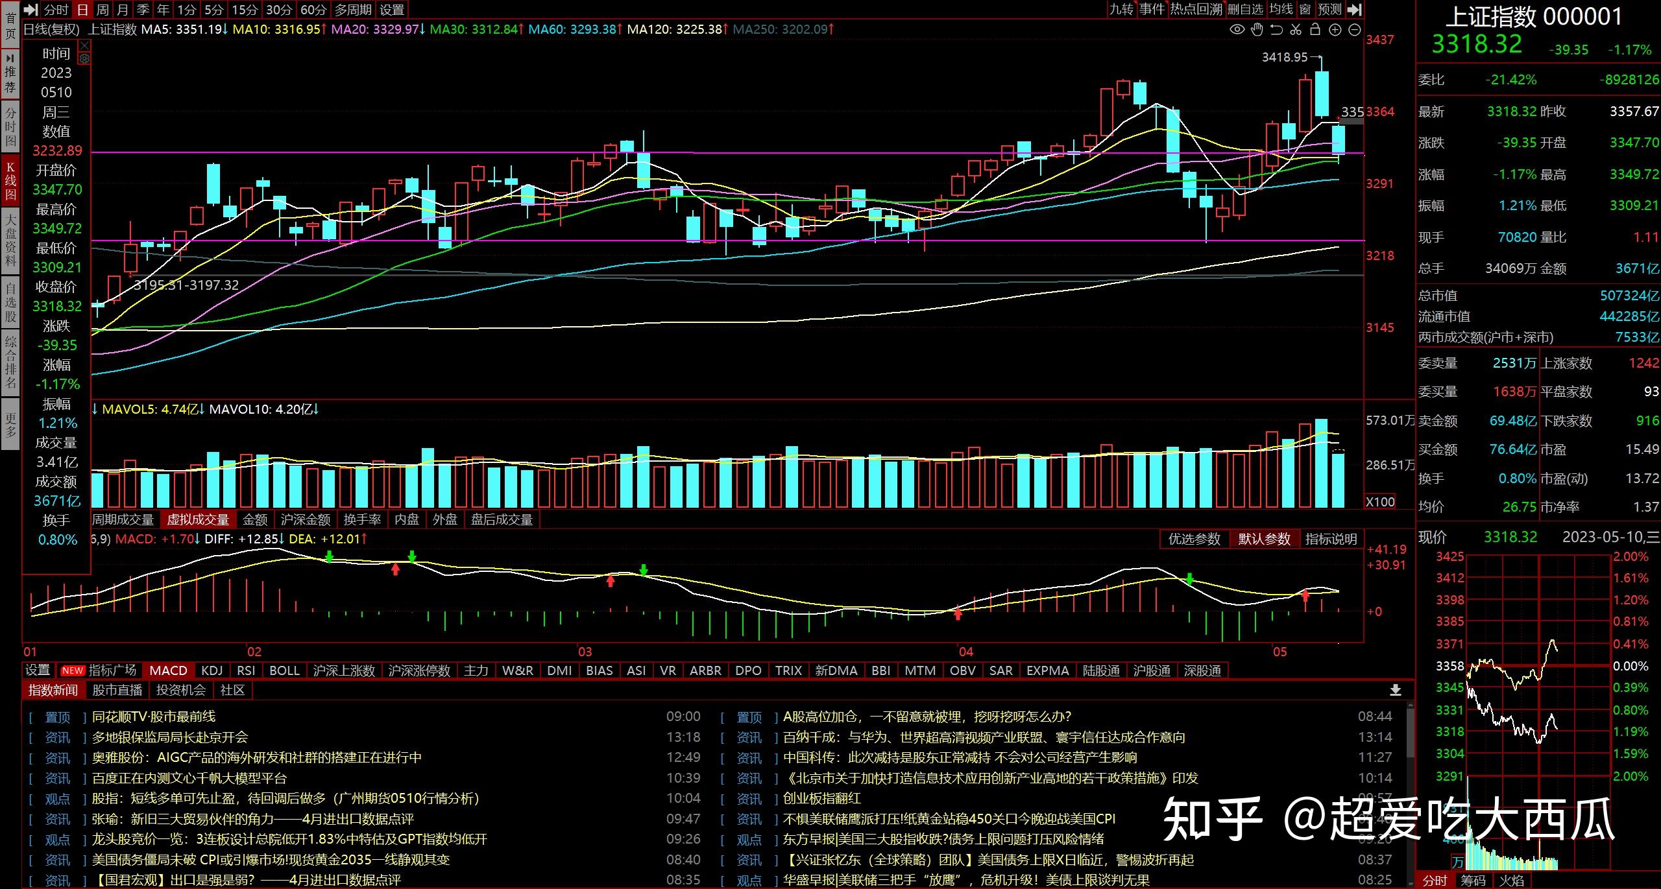Switch to the 周 weekly period tab
This screenshot has height=889, width=1661.
tap(103, 10)
